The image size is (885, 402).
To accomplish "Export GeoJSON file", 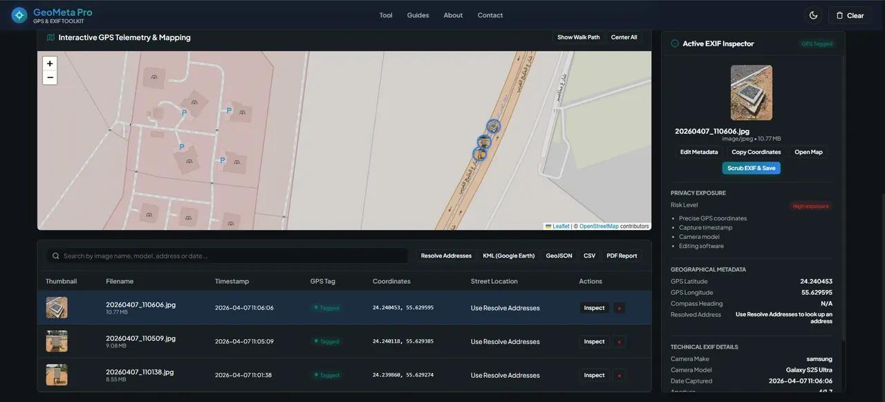I will [x=559, y=256].
